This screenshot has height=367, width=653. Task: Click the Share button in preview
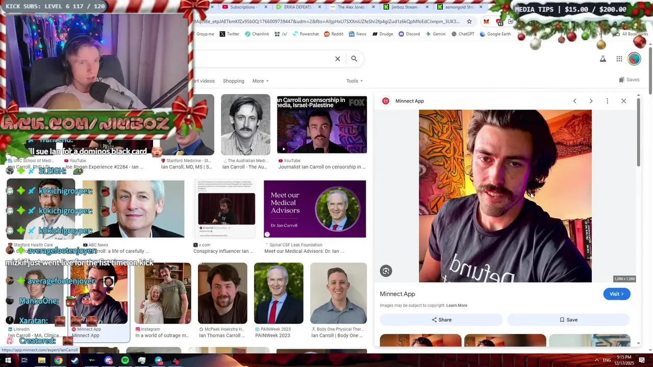[441, 320]
